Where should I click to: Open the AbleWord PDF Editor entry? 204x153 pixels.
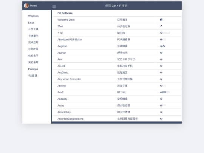tap(70, 39)
